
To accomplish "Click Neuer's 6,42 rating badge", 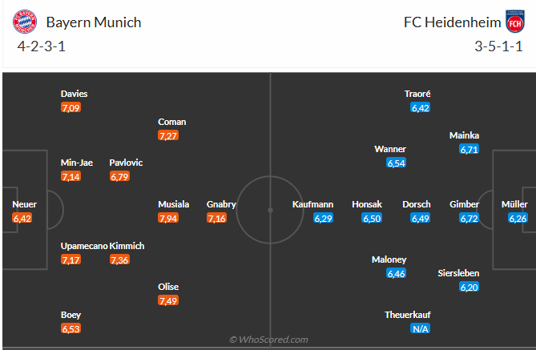I will point(22,218).
